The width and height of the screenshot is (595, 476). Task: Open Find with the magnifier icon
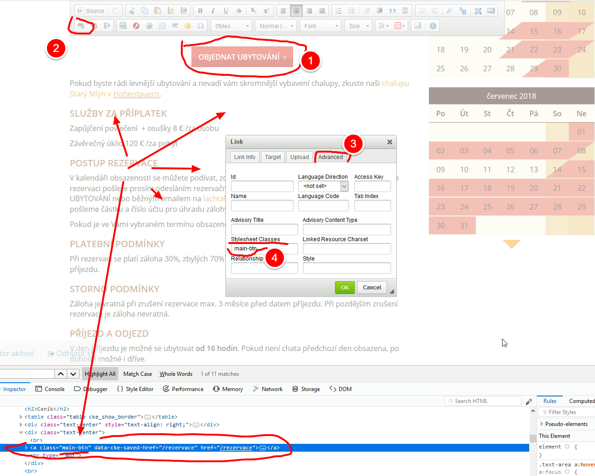click(x=450, y=11)
